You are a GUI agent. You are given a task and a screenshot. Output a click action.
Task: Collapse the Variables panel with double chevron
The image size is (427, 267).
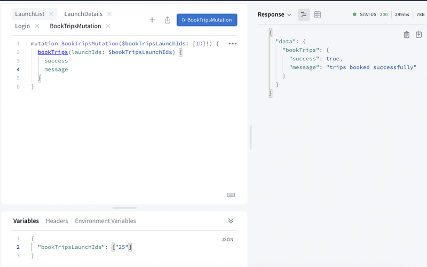pyautogui.click(x=231, y=221)
